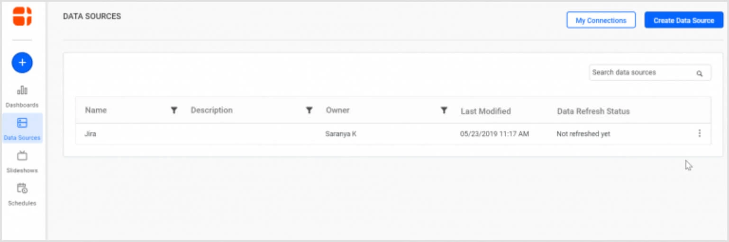
Task: Click the Not refreshed yet status
Action: 583,134
